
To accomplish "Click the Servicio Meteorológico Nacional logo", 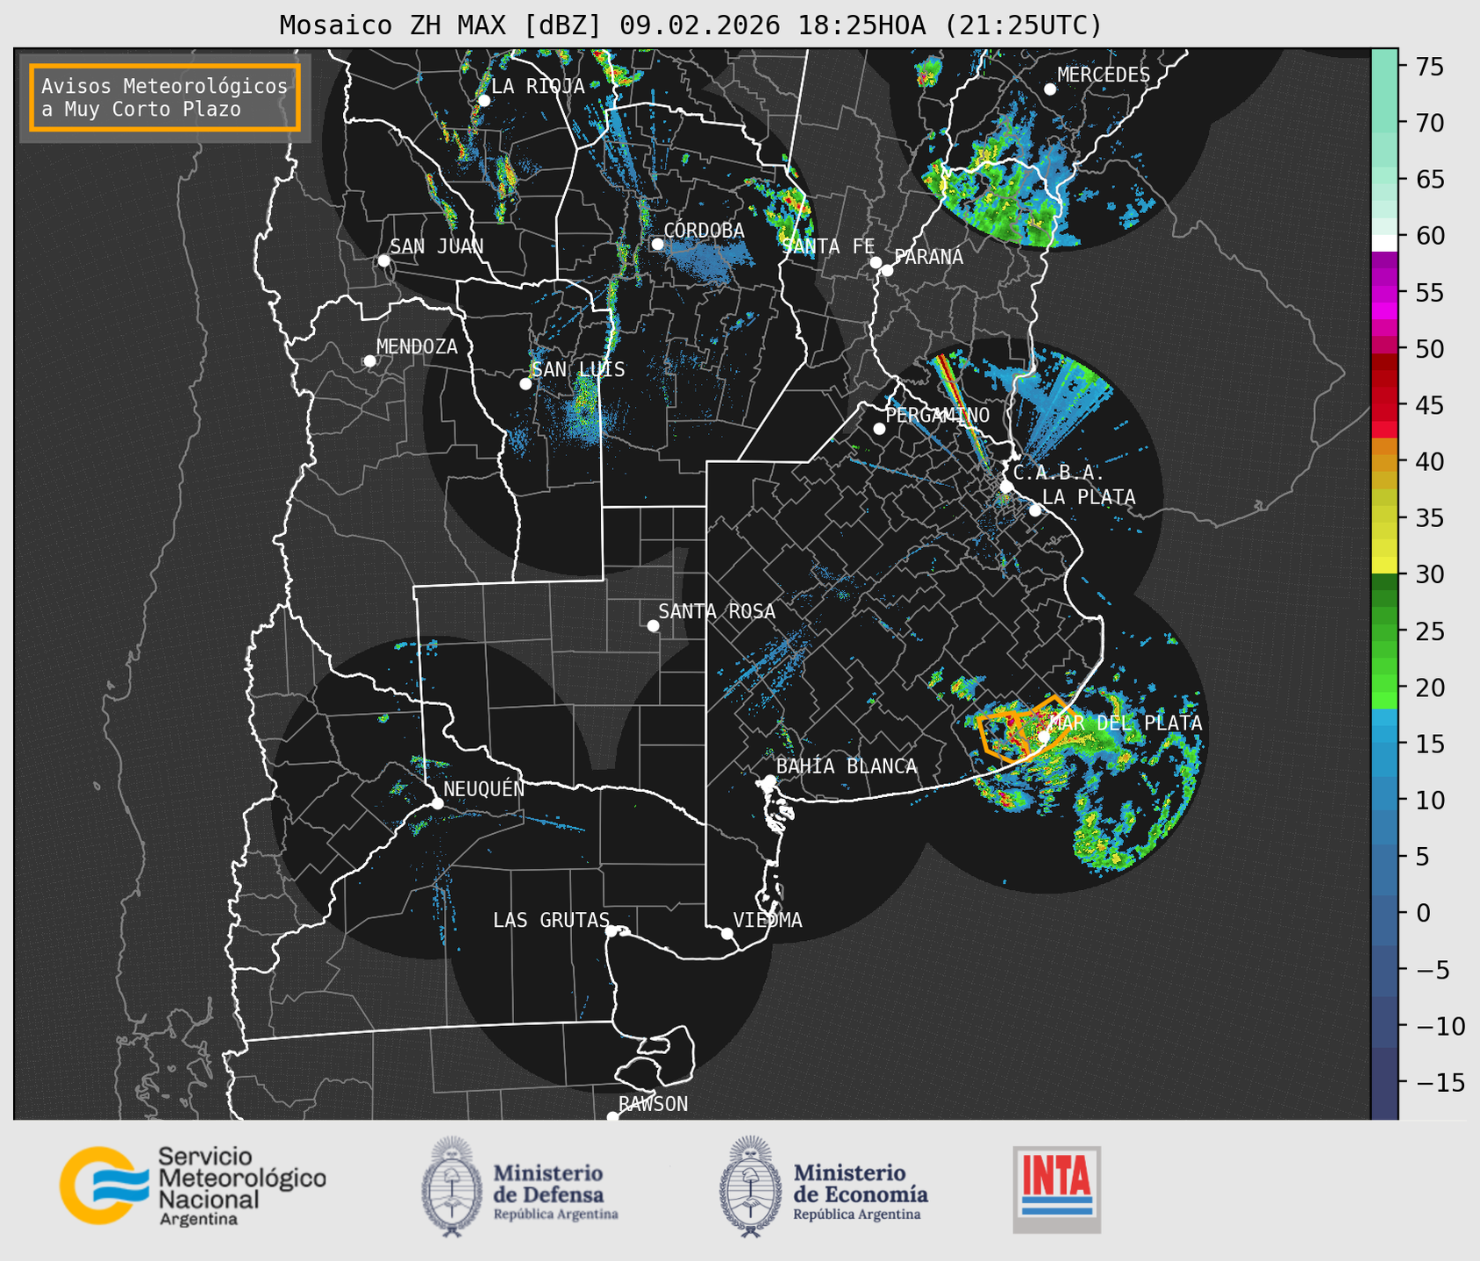I will point(192,1186).
